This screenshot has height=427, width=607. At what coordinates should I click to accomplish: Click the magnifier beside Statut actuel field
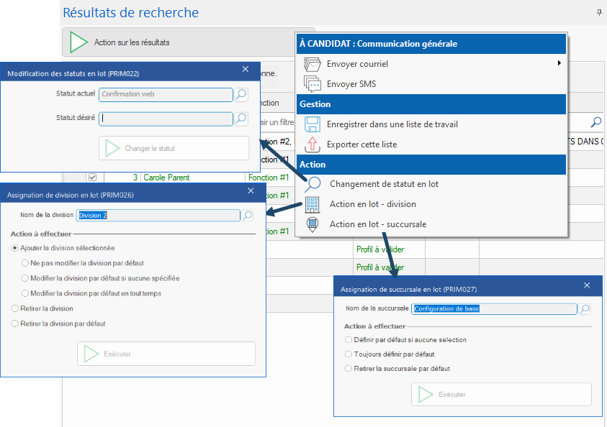click(242, 94)
